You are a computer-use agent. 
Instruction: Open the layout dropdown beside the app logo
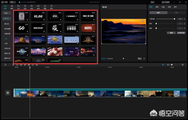[12, 2]
